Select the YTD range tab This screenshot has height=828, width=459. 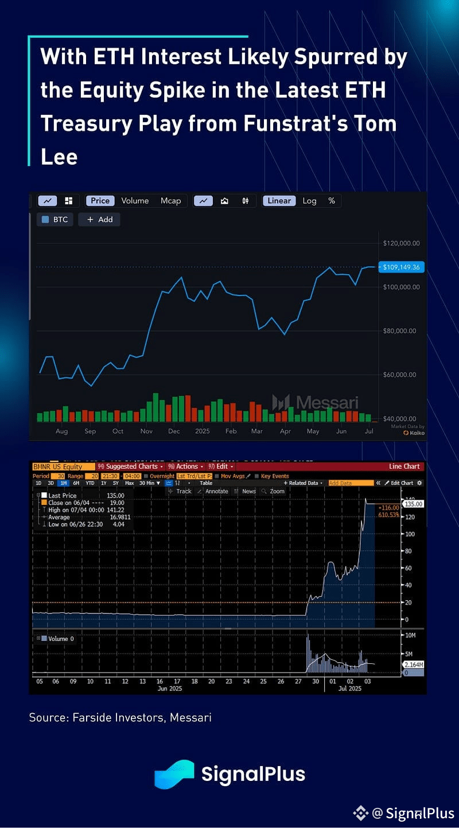[x=89, y=483]
